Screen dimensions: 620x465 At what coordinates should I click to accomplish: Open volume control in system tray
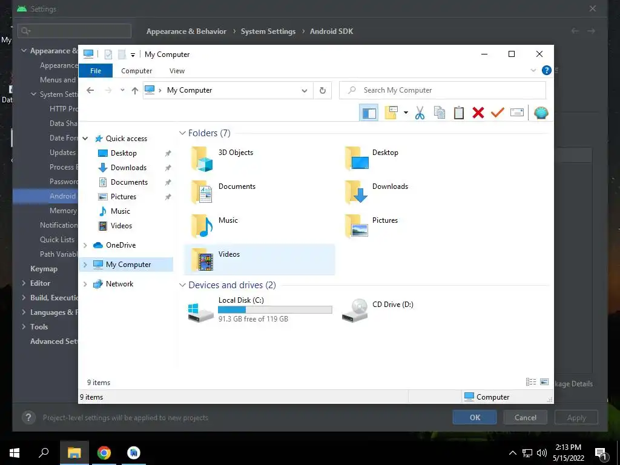click(x=542, y=453)
